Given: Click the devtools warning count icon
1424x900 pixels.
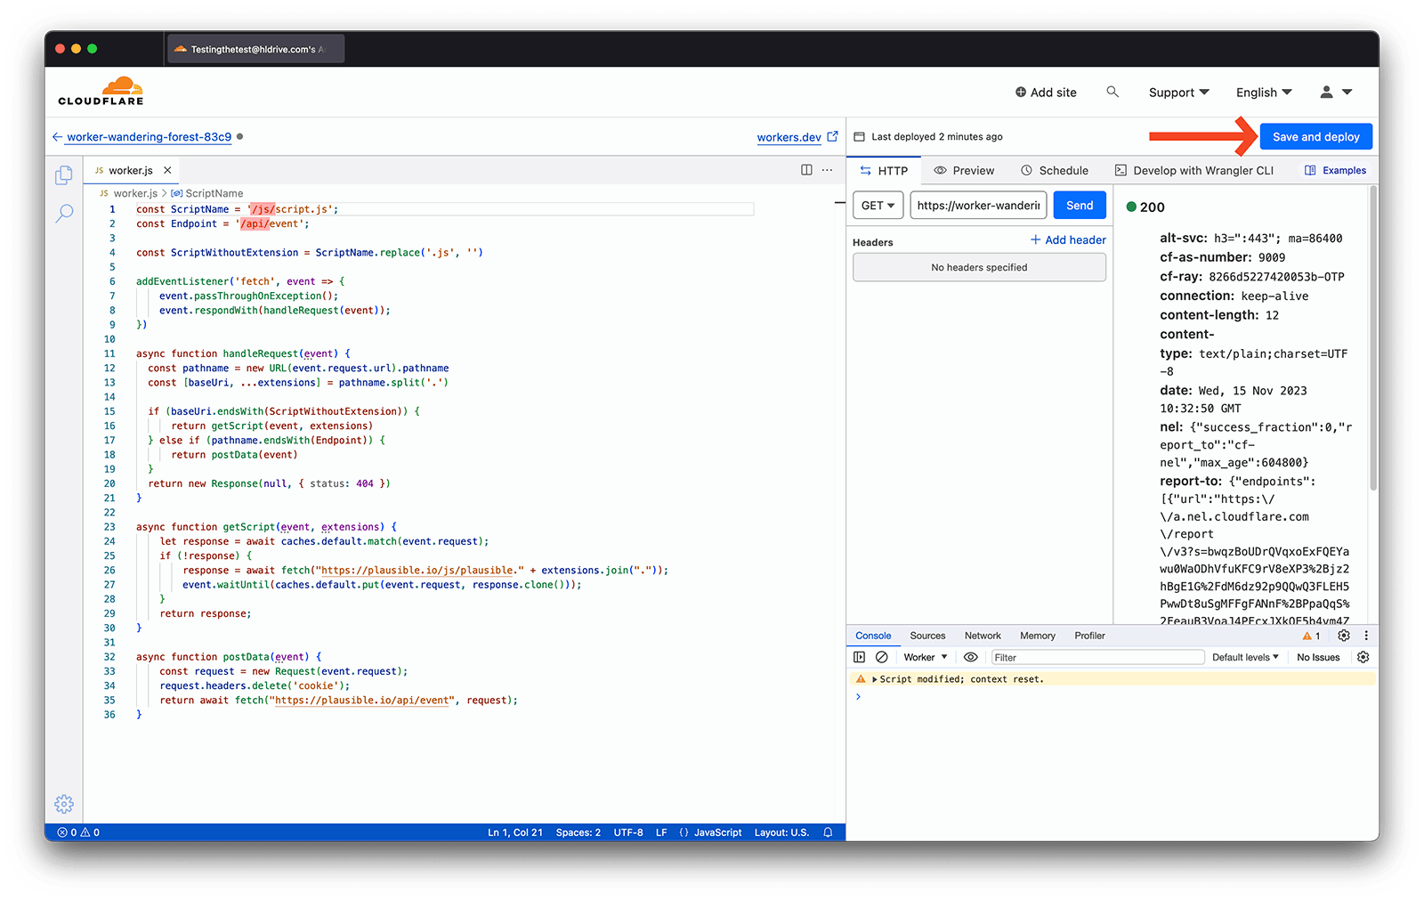Looking at the screenshot, I should tap(1311, 636).
